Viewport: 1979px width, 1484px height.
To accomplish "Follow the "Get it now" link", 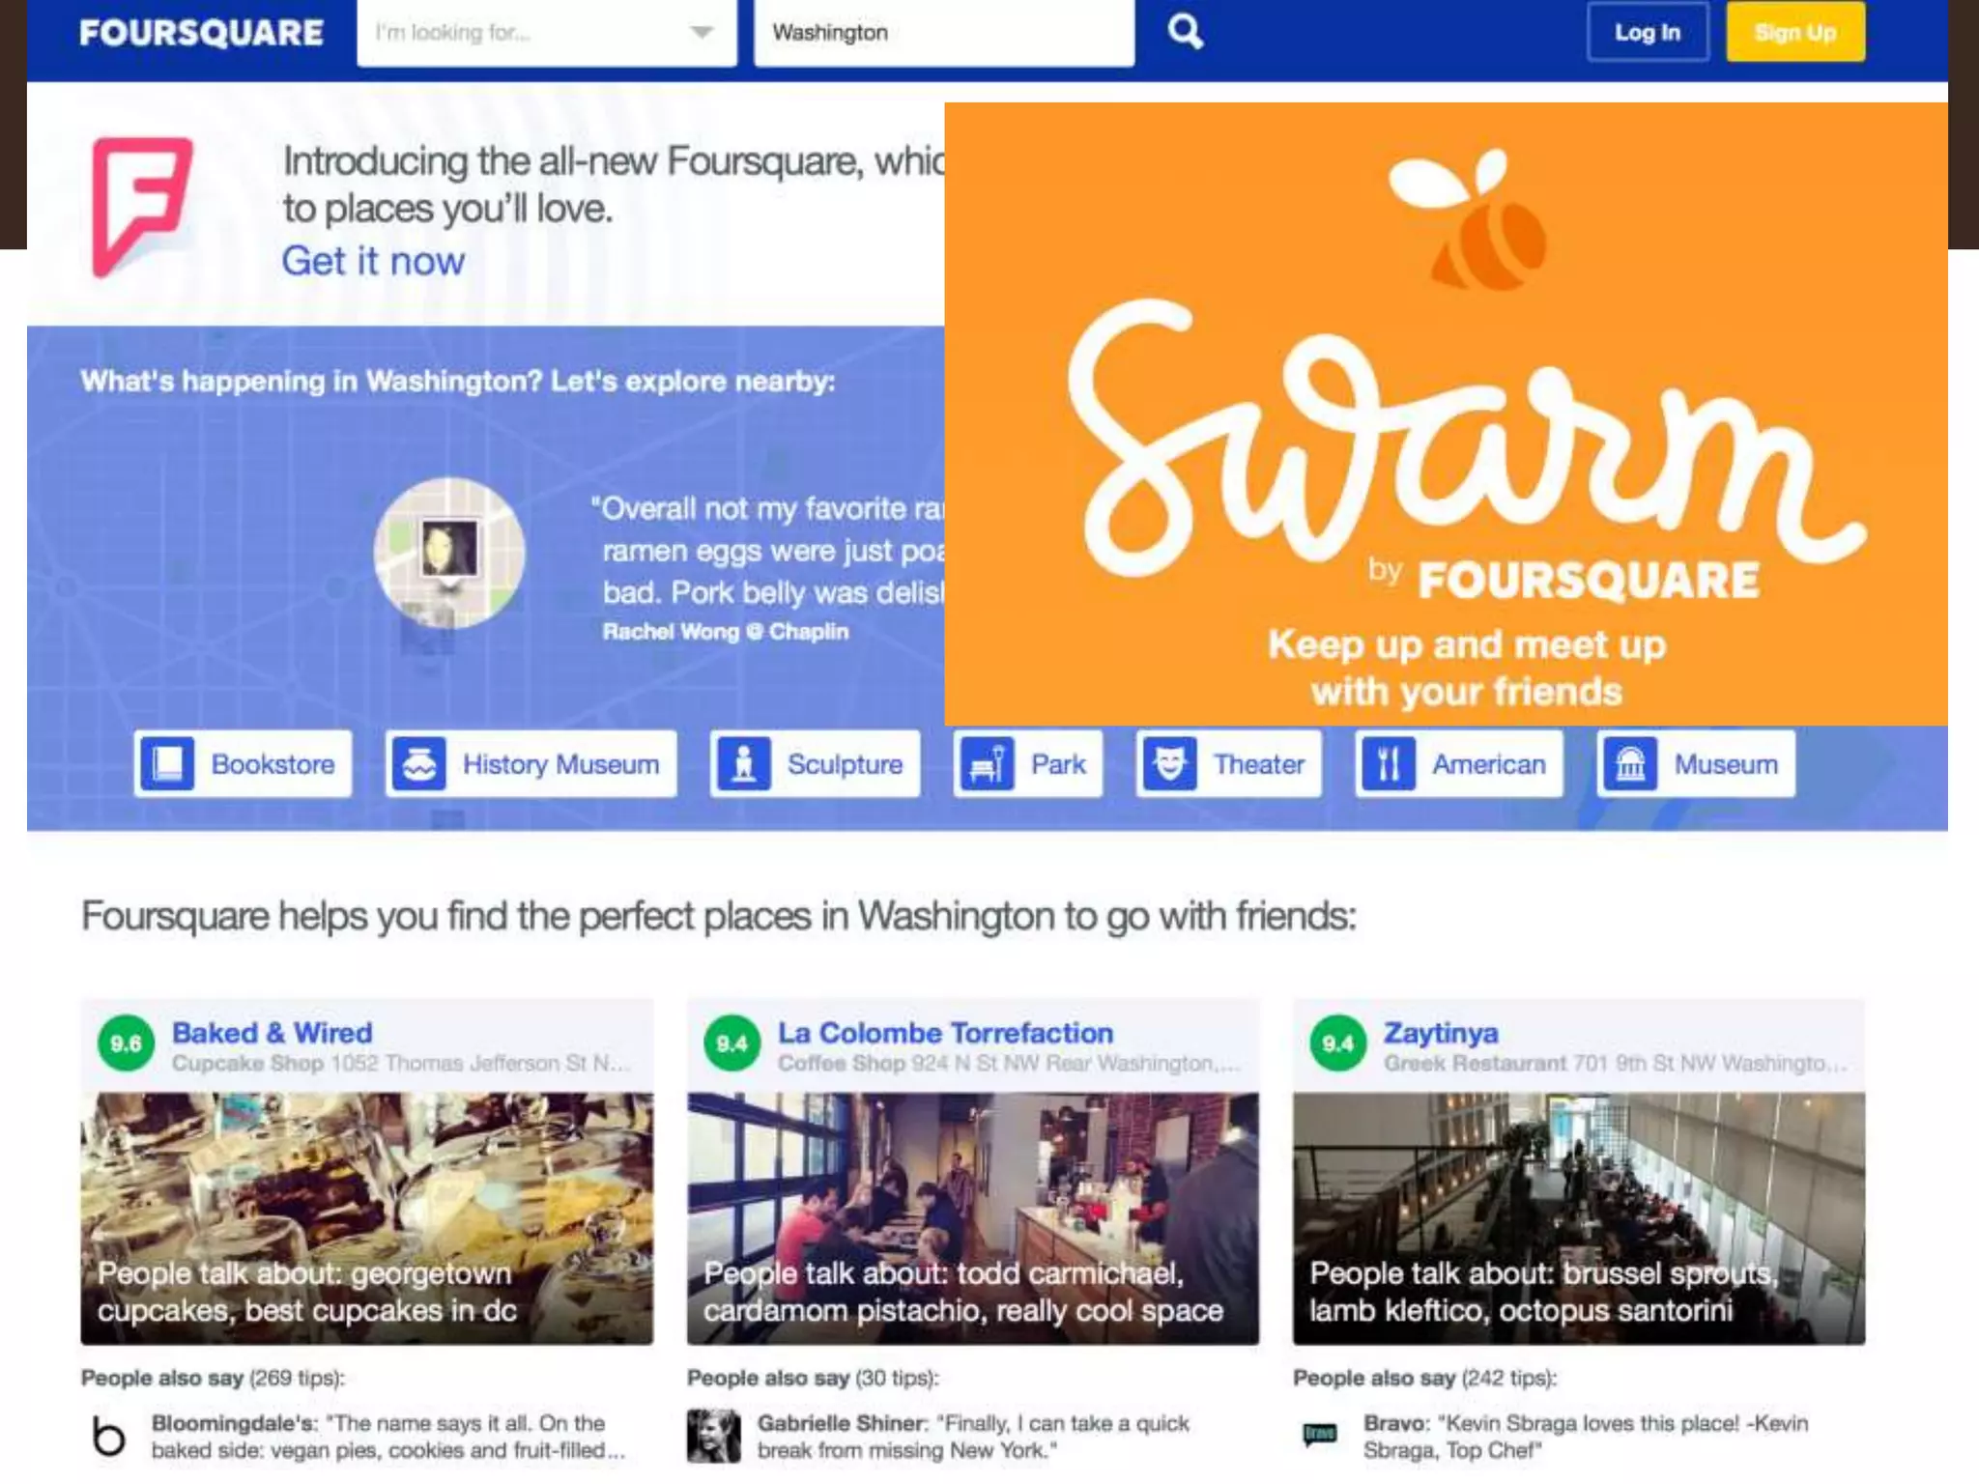I will 373,261.
